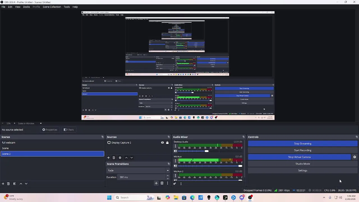Open Desktop Audio three-dot options menu
The width and height of the screenshot is (359, 202).
click(176, 146)
